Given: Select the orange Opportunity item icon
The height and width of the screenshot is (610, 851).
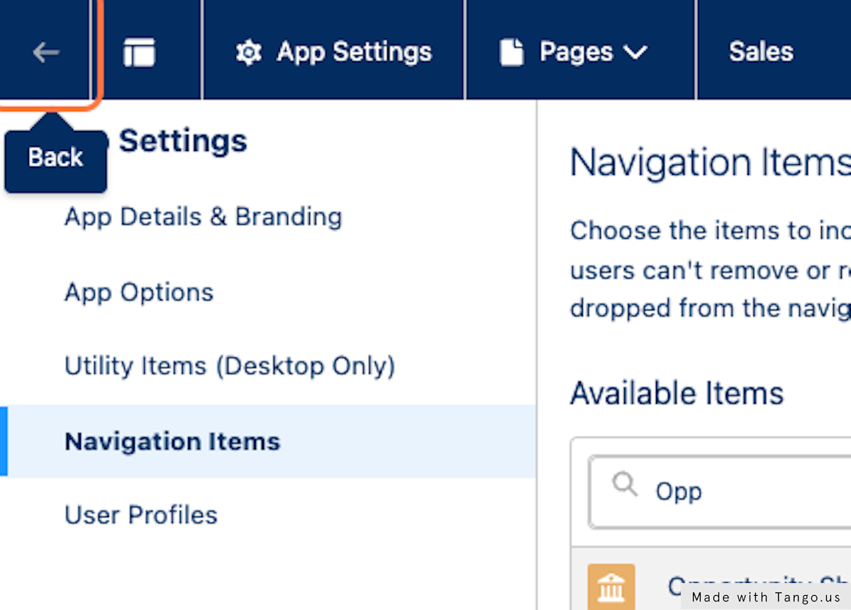Looking at the screenshot, I should click(611, 587).
